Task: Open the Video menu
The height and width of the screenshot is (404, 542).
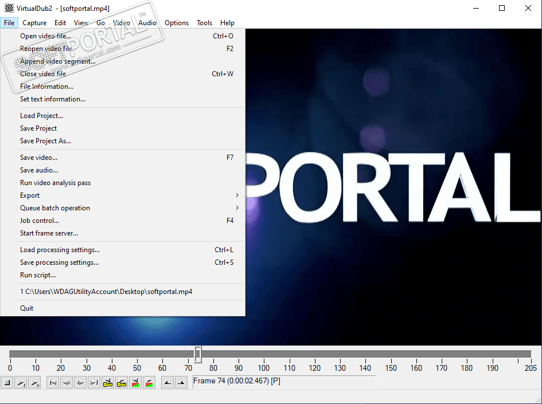Action: [x=122, y=23]
